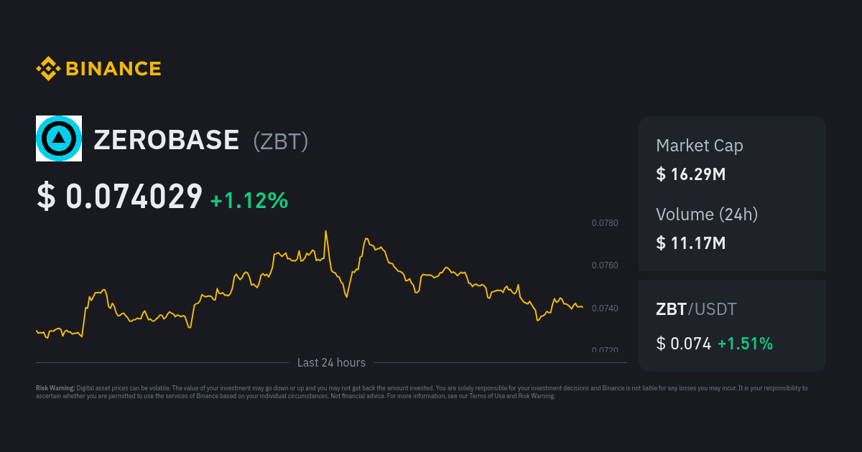
Task: Click the Market Cap label
Action: click(x=700, y=146)
